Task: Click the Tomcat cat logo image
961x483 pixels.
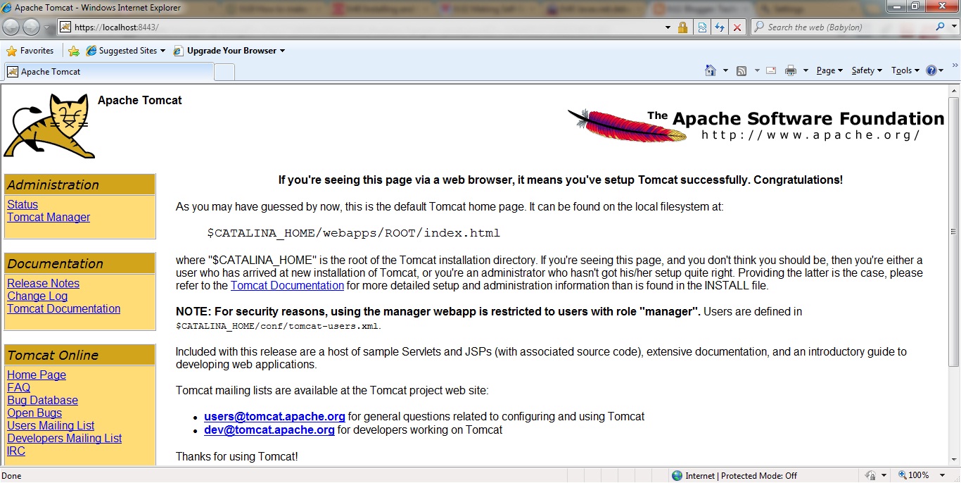Action: pyautogui.click(x=49, y=126)
